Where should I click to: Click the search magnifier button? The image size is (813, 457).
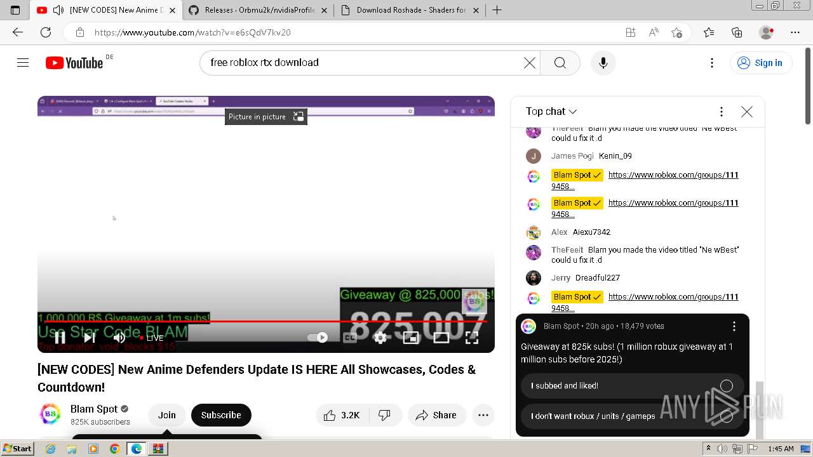(560, 63)
